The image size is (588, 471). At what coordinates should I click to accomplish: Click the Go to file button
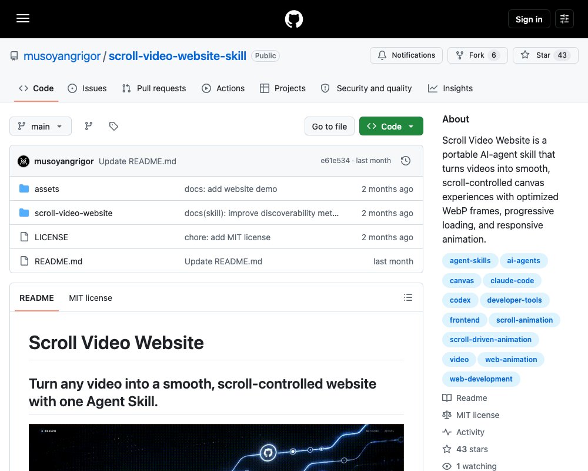click(x=329, y=126)
